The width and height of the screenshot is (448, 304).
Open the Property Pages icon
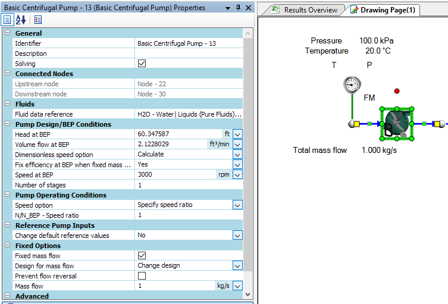[x=37, y=20]
